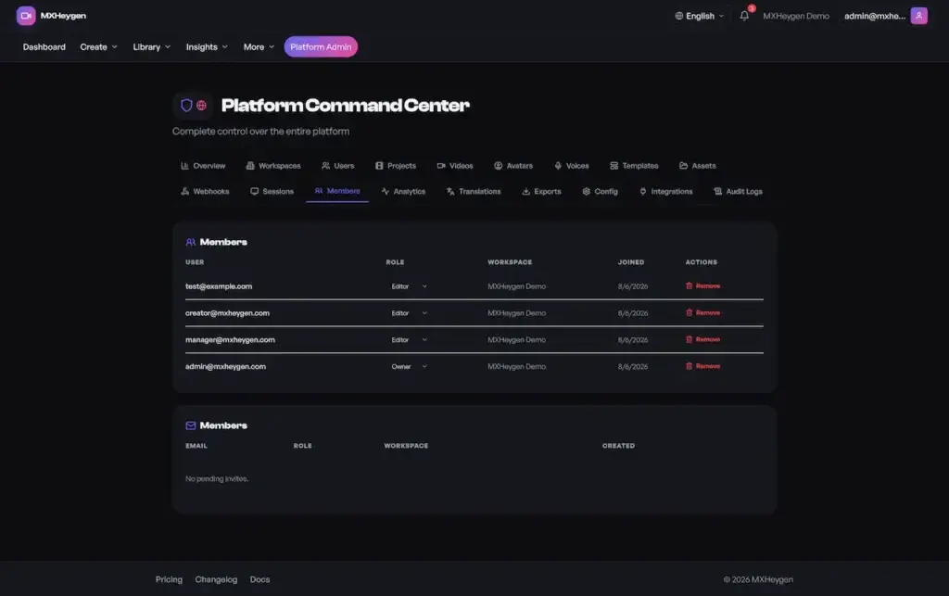Switch to the Projects tab
949x596 pixels.
coord(395,166)
